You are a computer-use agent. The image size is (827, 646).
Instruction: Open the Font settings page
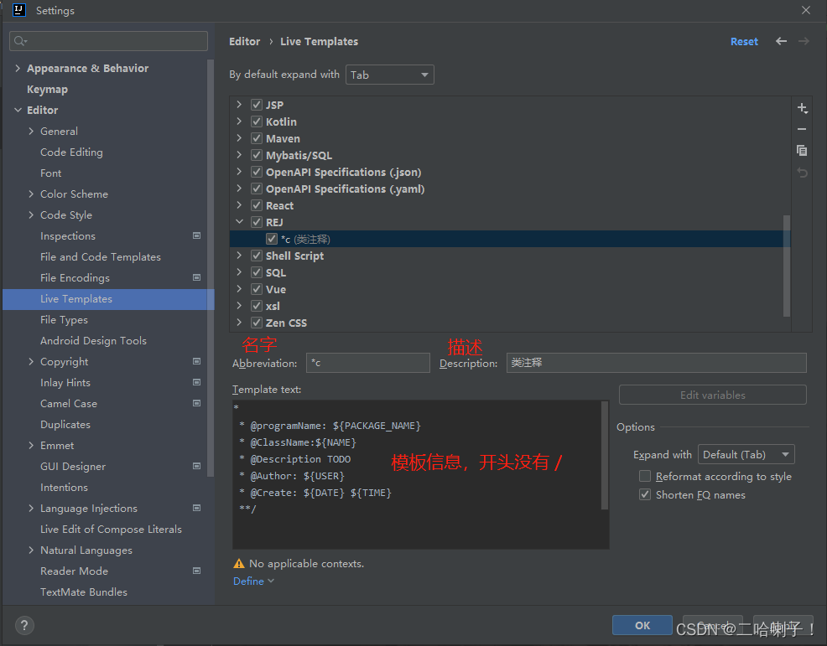[50, 173]
